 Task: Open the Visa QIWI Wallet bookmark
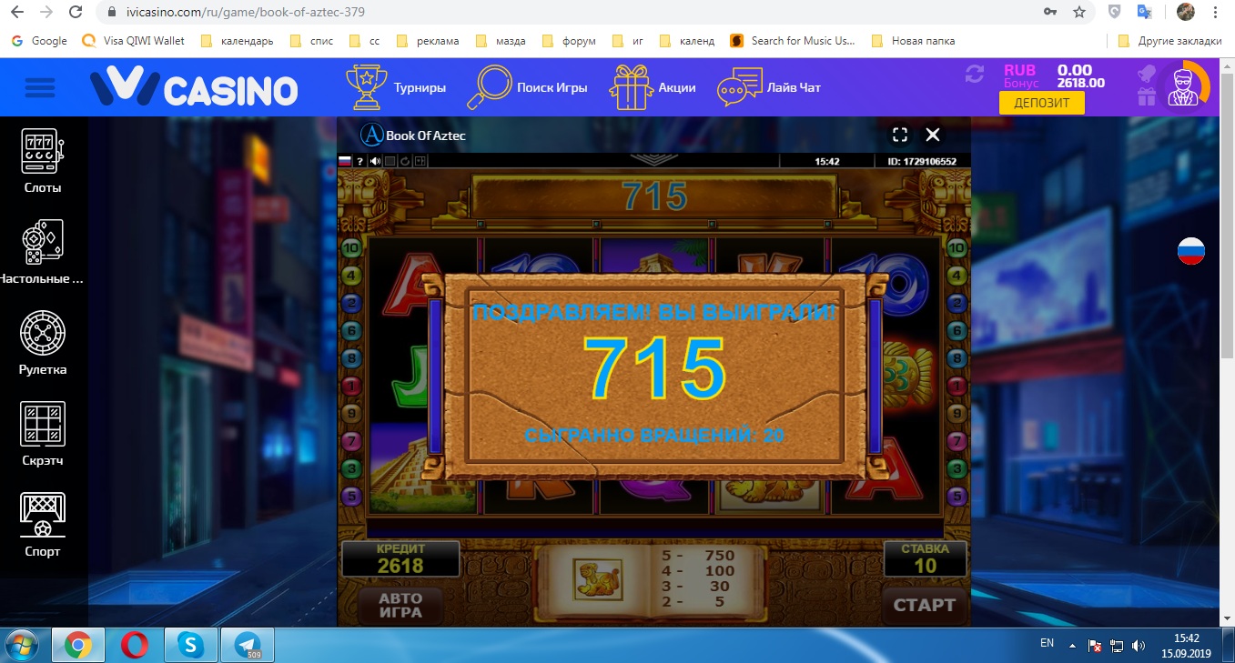point(134,41)
